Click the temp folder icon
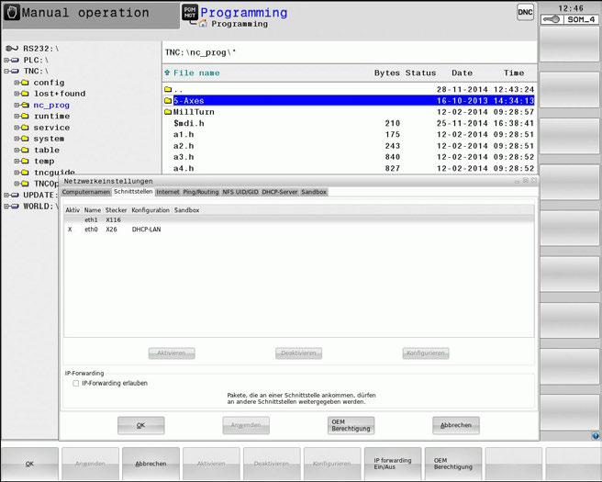 tap(25, 162)
